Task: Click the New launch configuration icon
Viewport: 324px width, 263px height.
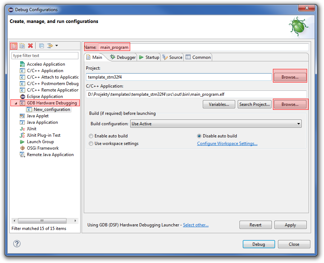Action: 14,46
